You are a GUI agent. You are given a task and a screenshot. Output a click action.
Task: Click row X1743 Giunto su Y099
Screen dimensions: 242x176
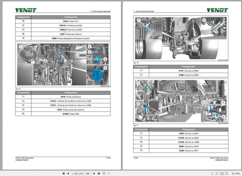181,142
